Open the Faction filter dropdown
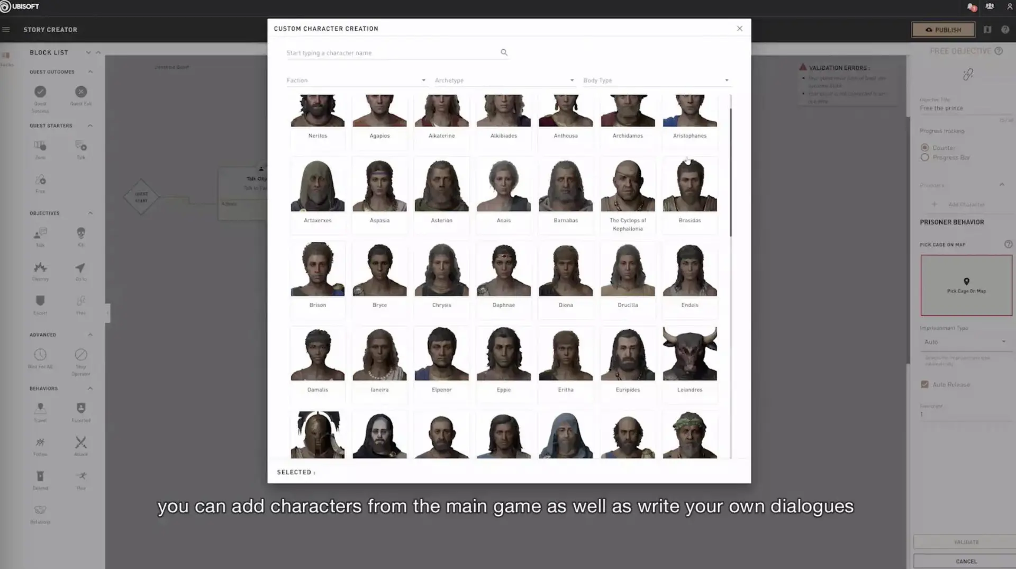Image resolution: width=1016 pixels, height=569 pixels. (x=356, y=80)
